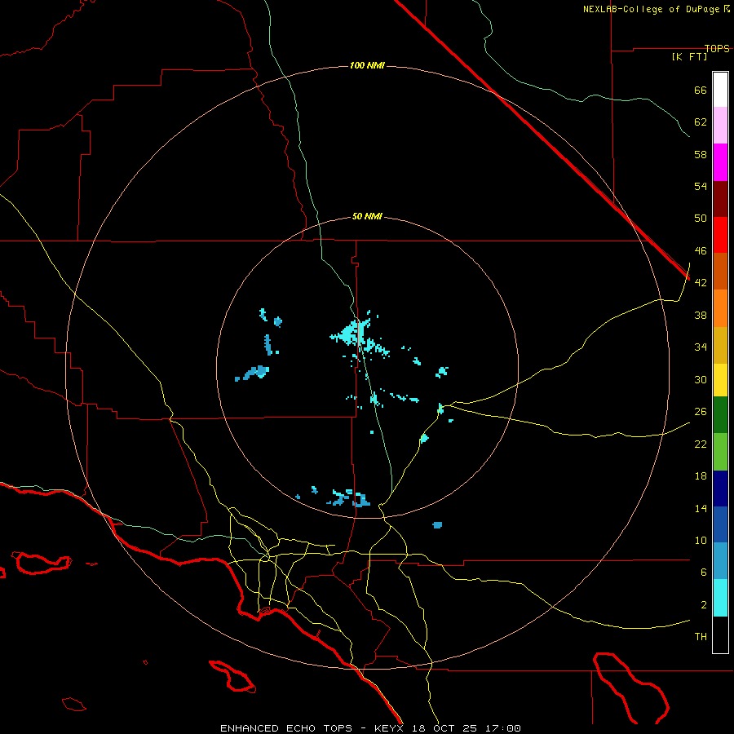This screenshot has width=734, height=734.
Task: Click the white color swatch above 66
Action: [720, 90]
